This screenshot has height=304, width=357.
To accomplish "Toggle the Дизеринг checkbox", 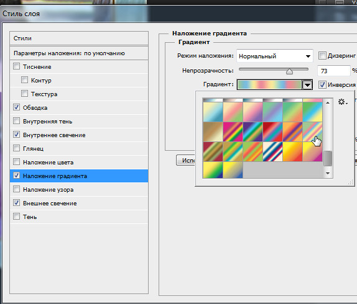I will click(x=322, y=55).
